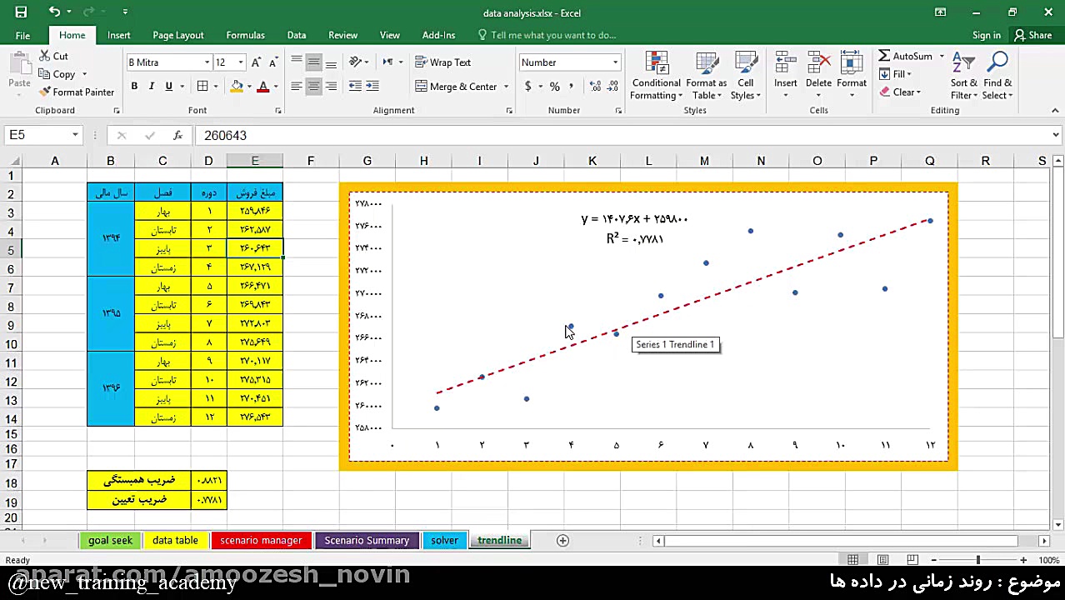Viewport: 1065px width, 600px height.
Task: Select column header E
Action: 255,161
